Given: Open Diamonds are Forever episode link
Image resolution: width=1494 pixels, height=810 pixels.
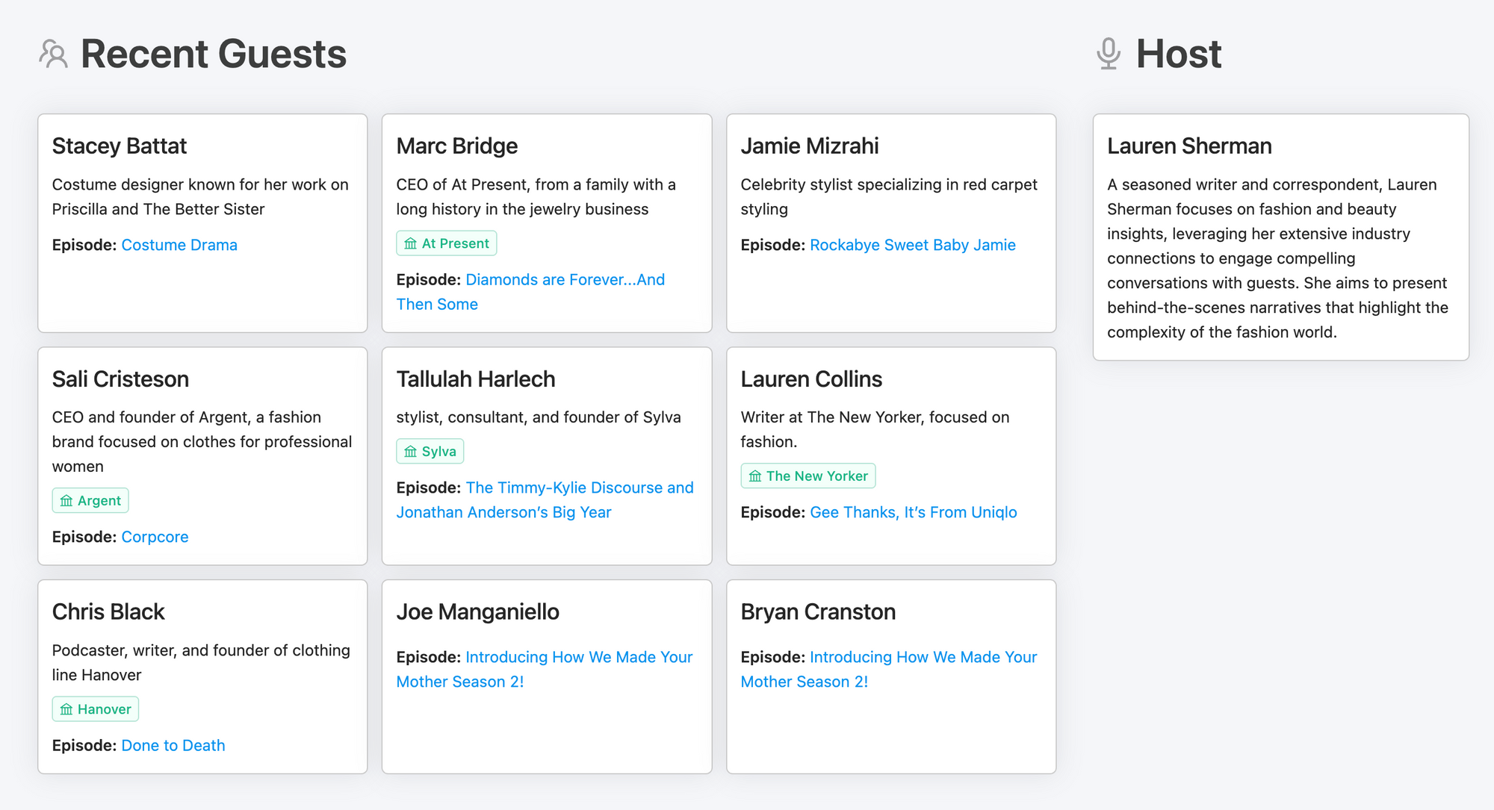Looking at the screenshot, I should (x=565, y=279).
